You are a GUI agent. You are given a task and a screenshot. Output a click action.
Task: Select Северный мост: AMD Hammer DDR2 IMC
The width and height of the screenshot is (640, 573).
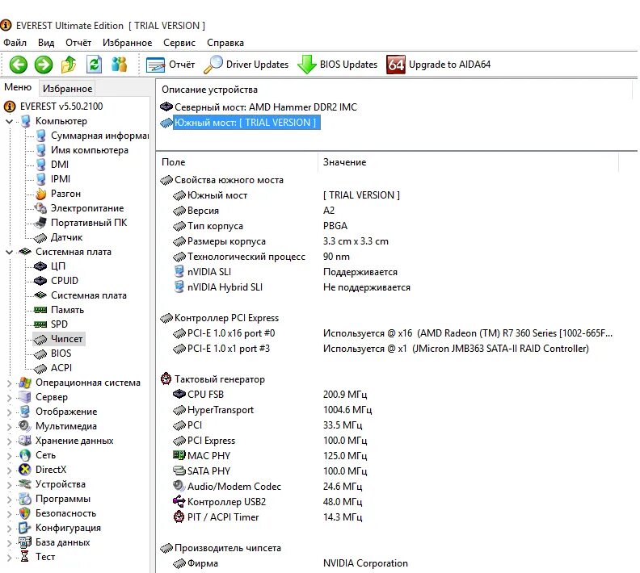(x=266, y=107)
